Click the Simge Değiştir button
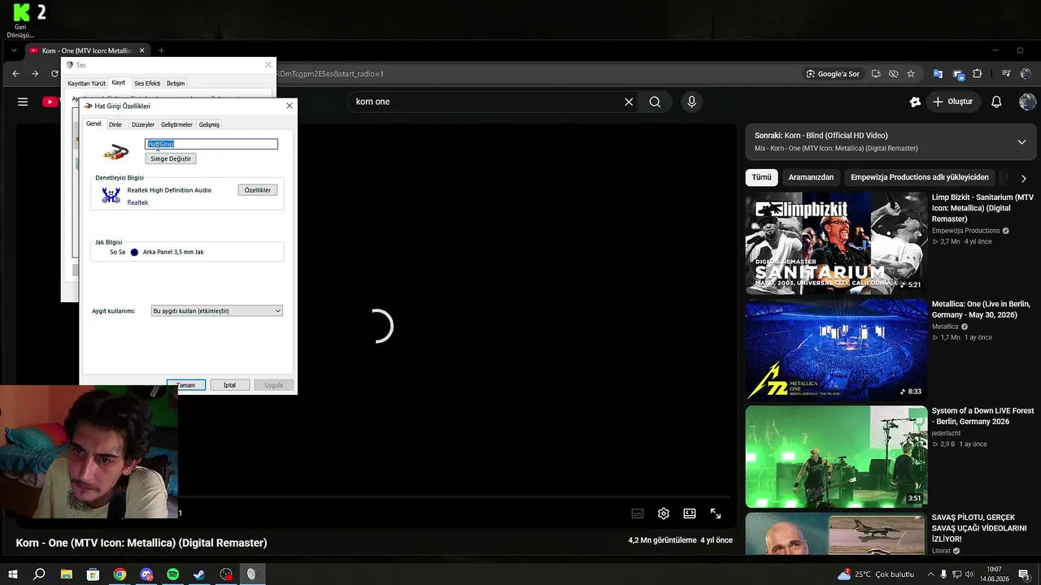Viewport: 1041px width, 585px height. (x=171, y=158)
